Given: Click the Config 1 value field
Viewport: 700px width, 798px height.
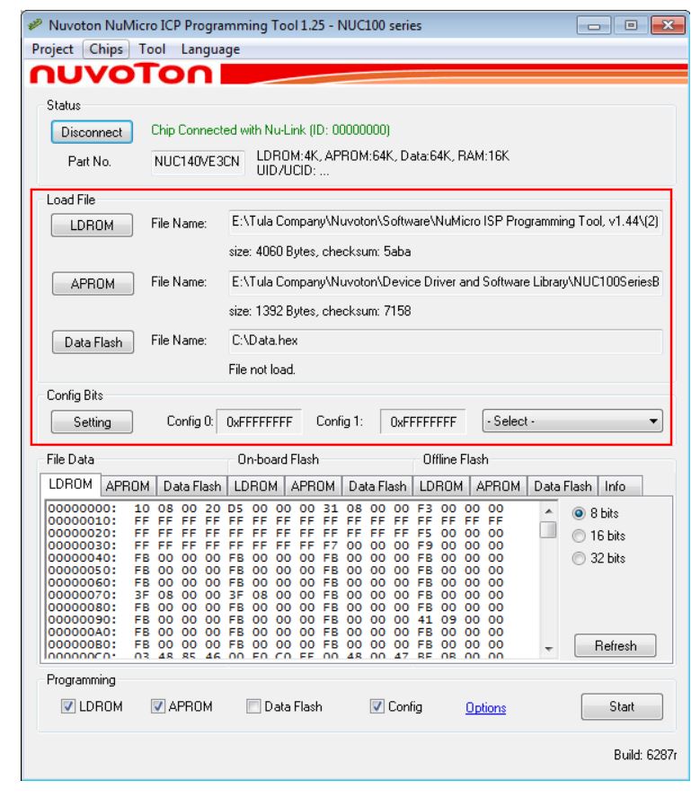Looking at the screenshot, I should click(422, 421).
